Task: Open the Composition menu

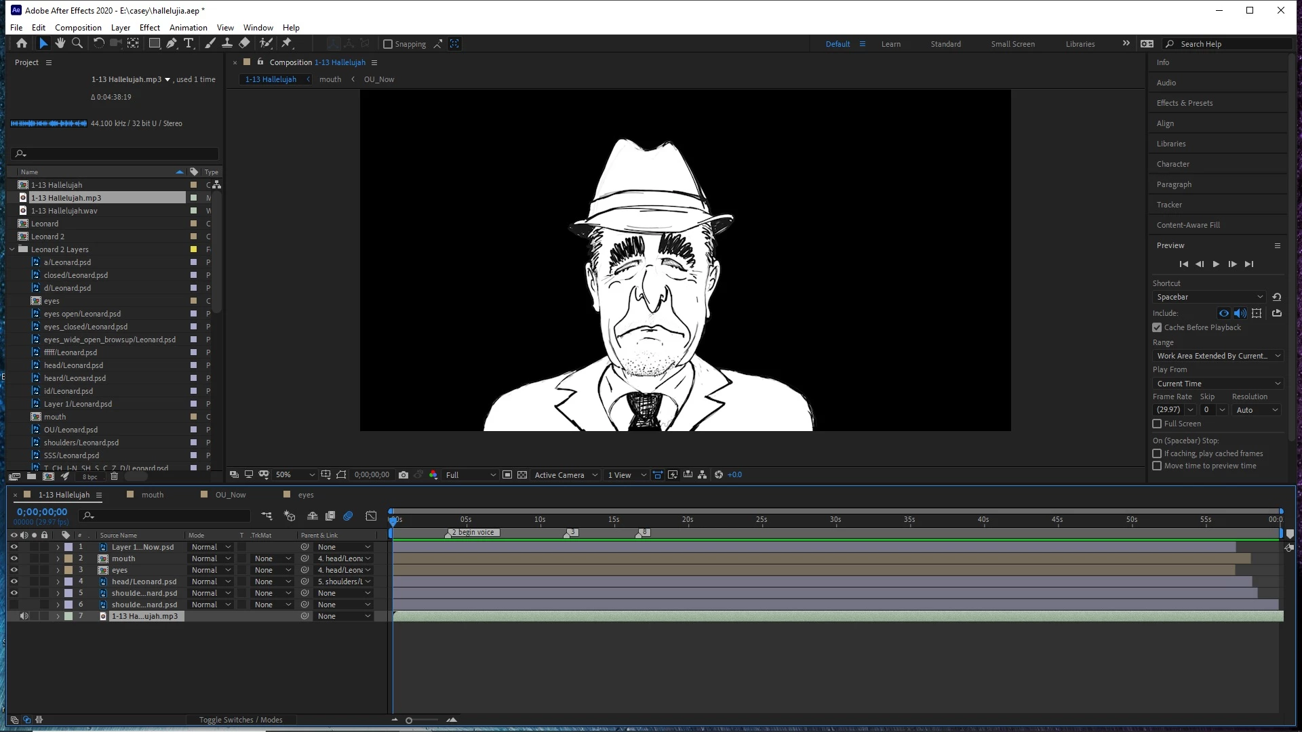Action: click(78, 28)
